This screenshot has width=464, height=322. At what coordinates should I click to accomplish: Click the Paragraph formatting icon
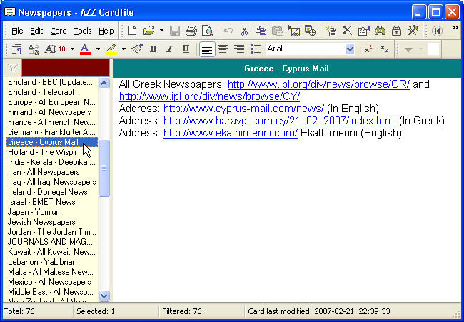(17, 49)
